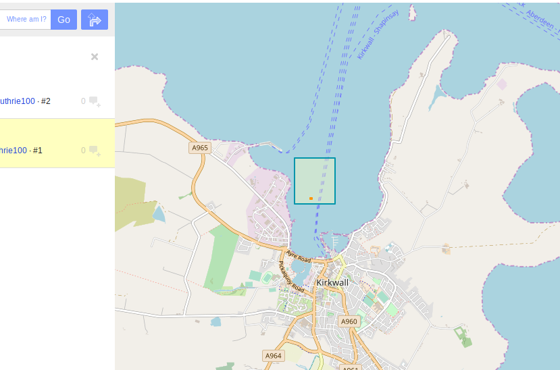Click the 'Where am I?' link
Viewport: 560px width, 370px height.
(x=26, y=20)
